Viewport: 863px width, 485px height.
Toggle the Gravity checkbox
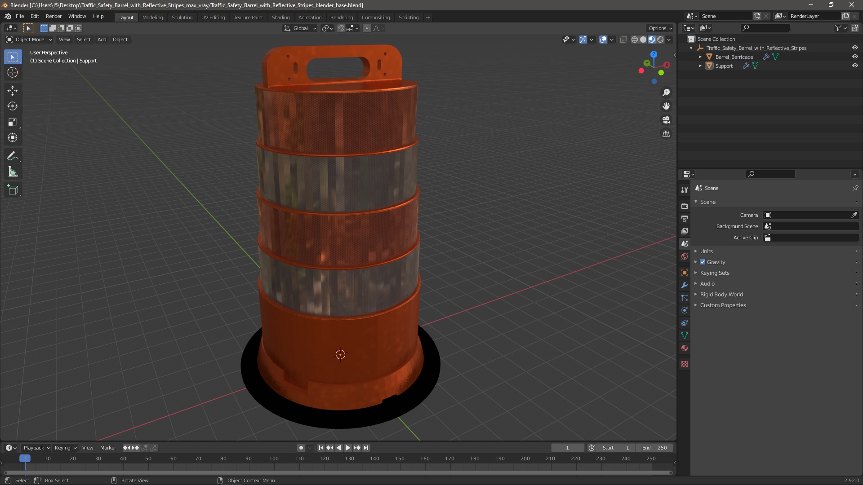703,262
